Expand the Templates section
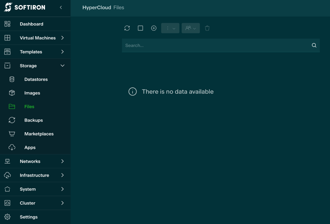Viewport: 330px width, 224px height. (31, 52)
